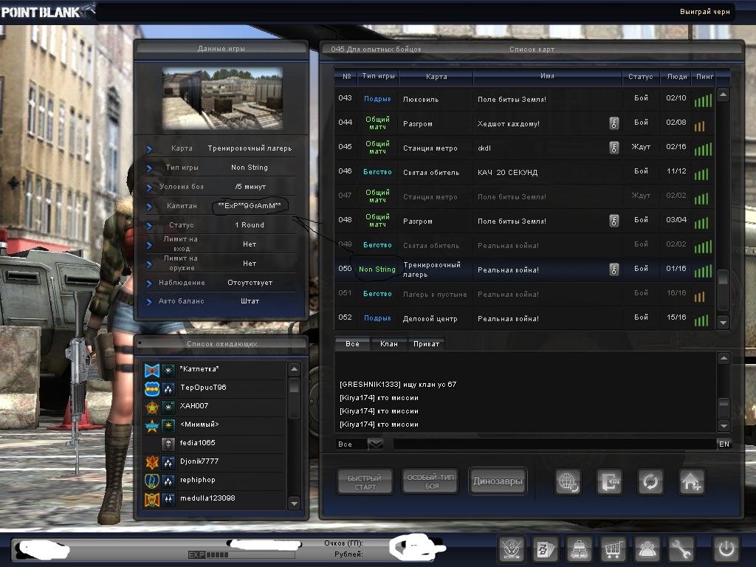Screen dimensions: 756x567
Task: Open settings with the wrench icon
Action: [681, 549]
